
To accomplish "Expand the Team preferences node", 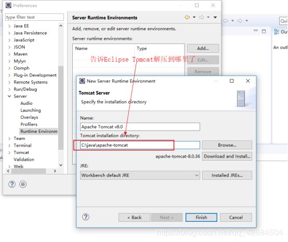I will [9, 138].
